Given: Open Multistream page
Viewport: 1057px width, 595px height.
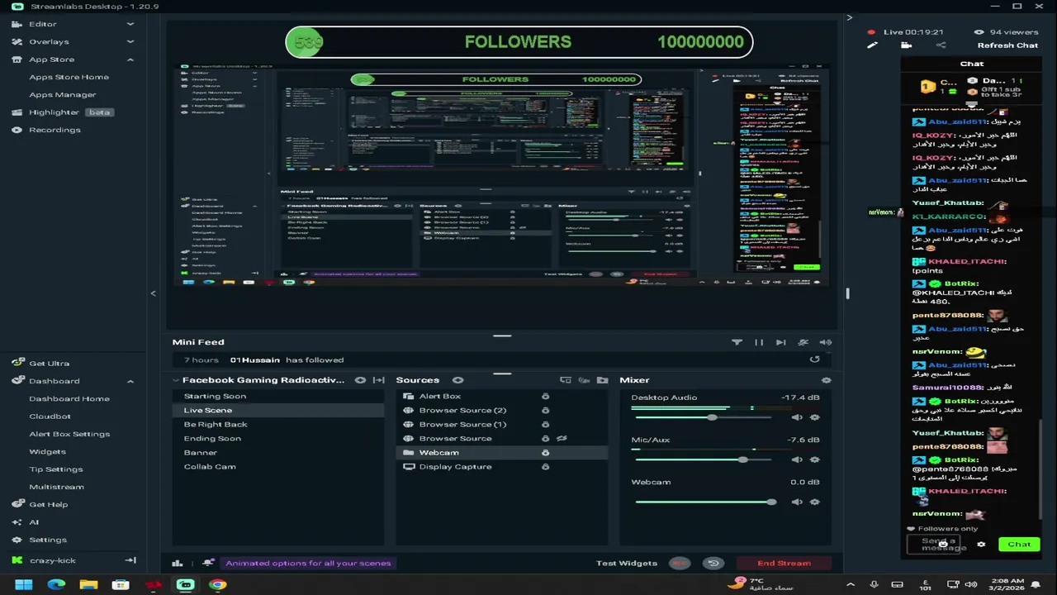Looking at the screenshot, I should [56, 487].
